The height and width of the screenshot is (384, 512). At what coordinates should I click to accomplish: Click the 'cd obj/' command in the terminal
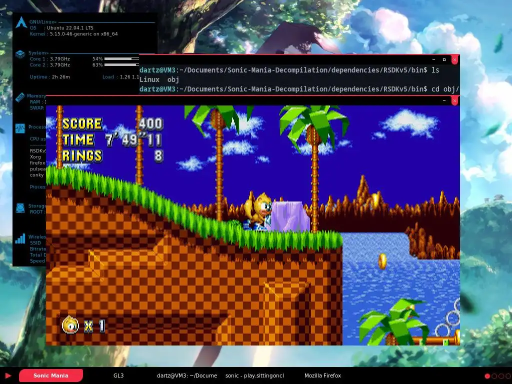(x=445, y=89)
